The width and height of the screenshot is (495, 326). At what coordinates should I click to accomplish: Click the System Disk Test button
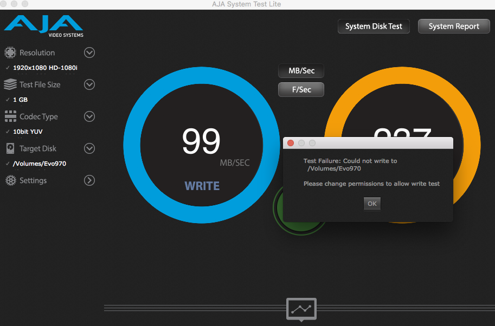(374, 26)
